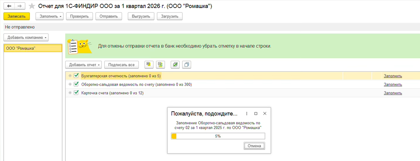Select "Карточка счета (заполнено 0 из 12)" row text
The width and height of the screenshot is (420, 161).
click(113, 93)
